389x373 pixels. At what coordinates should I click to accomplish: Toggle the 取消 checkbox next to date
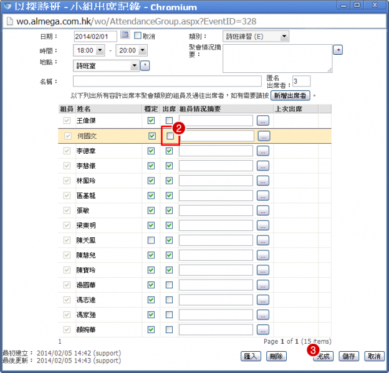coord(137,35)
